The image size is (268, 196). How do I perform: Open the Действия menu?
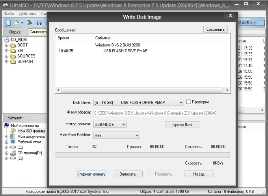pyautogui.click(x=28, y=14)
